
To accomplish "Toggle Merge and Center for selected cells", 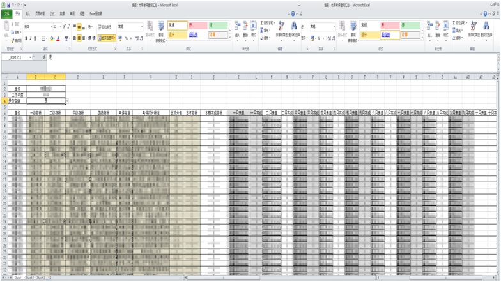I will coord(107,38).
